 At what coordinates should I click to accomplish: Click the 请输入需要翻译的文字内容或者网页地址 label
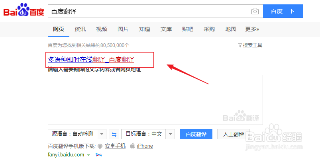(94, 70)
